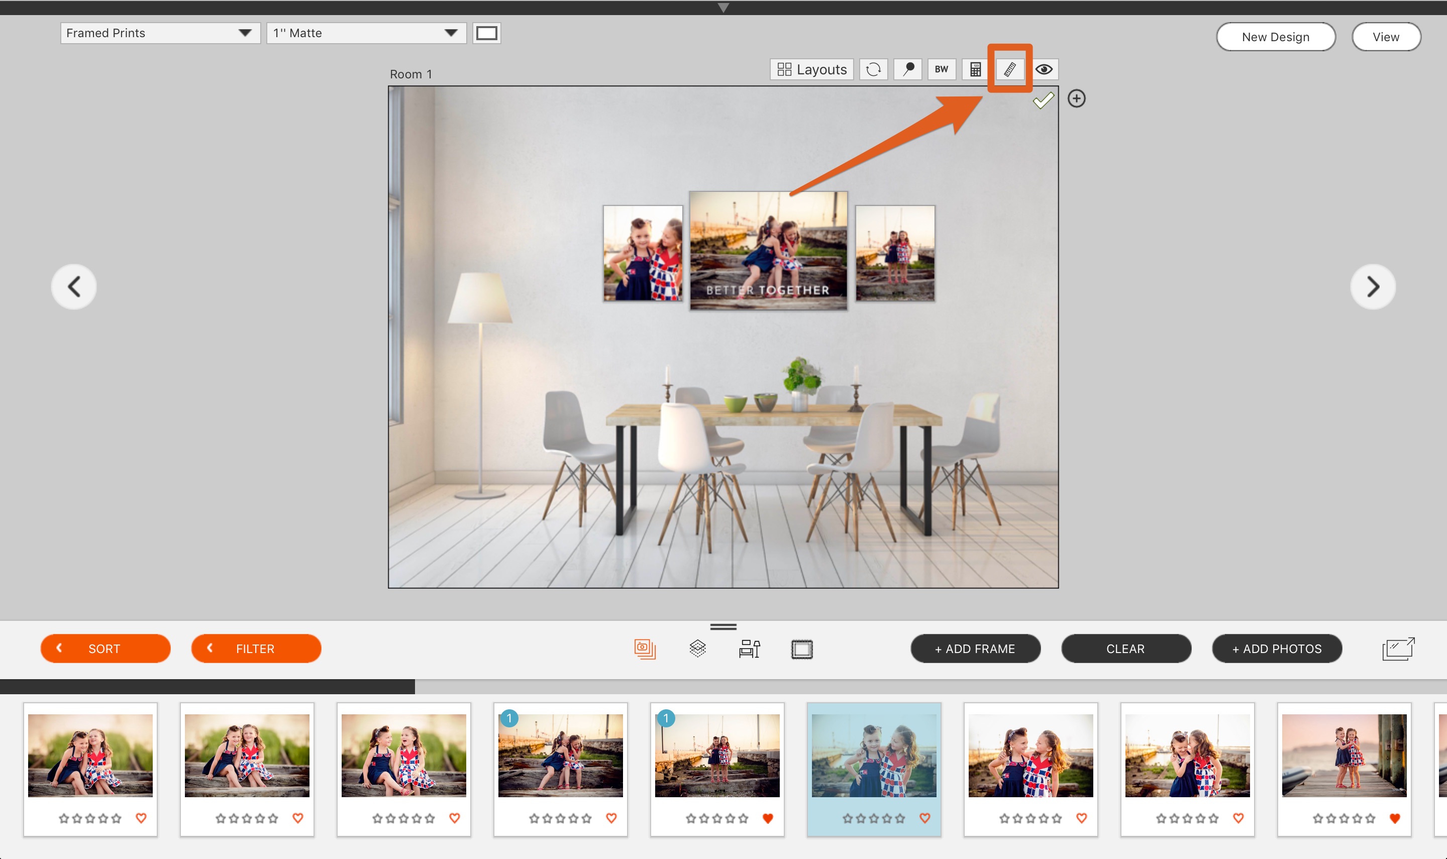Select the right framed photo on wall
The height and width of the screenshot is (859, 1447).
pyautogui.click(x=895, y=253)
